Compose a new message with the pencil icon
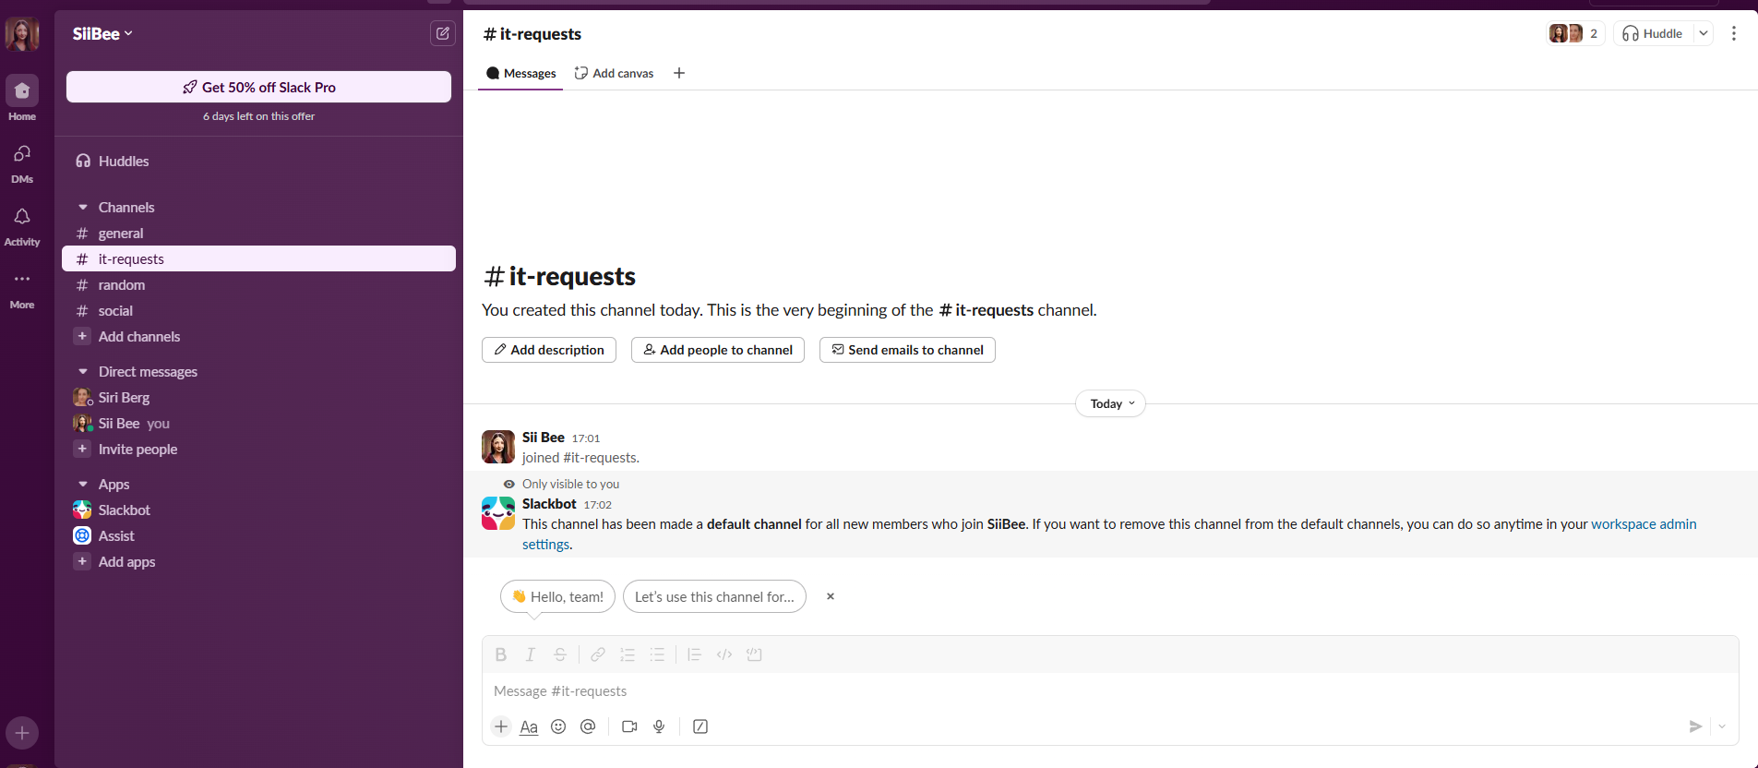 pyautogui.click(x=443, y=33)
